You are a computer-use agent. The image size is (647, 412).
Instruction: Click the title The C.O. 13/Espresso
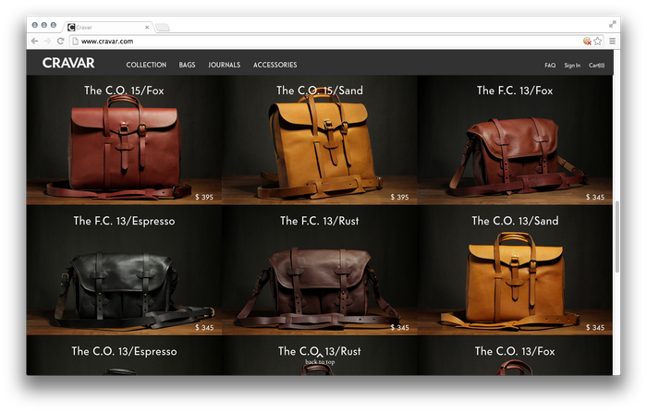click(124, 351)
